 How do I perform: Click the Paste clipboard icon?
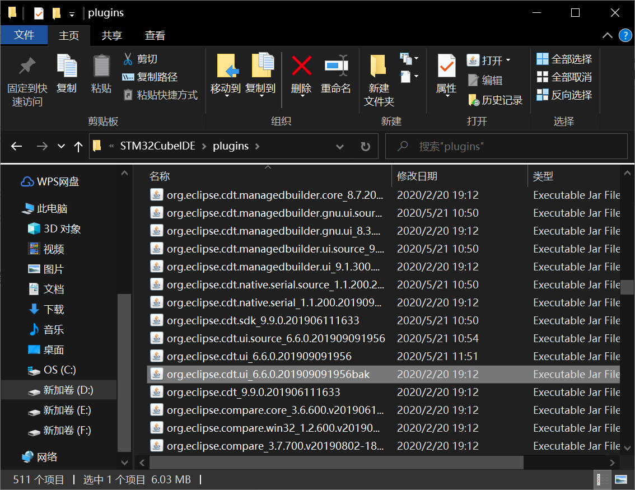101,66
